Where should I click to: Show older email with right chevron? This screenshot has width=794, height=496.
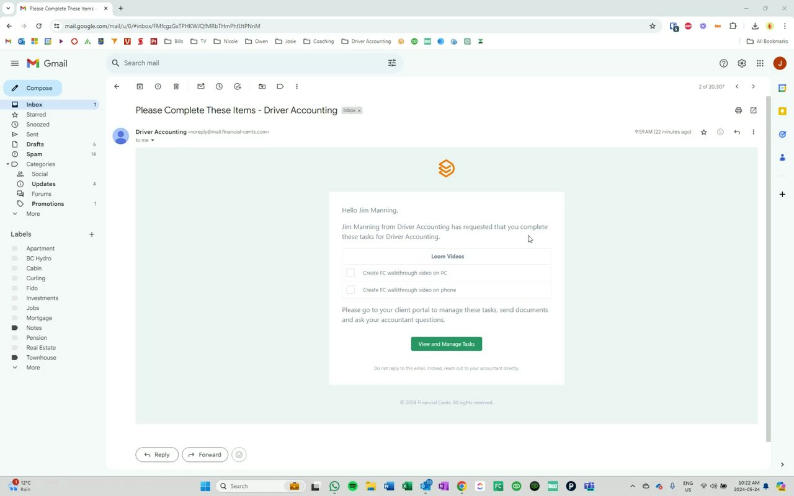tap(753, 86)
